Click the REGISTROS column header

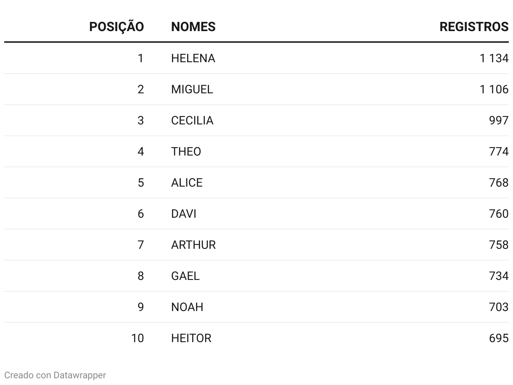[x=473, y=27]
